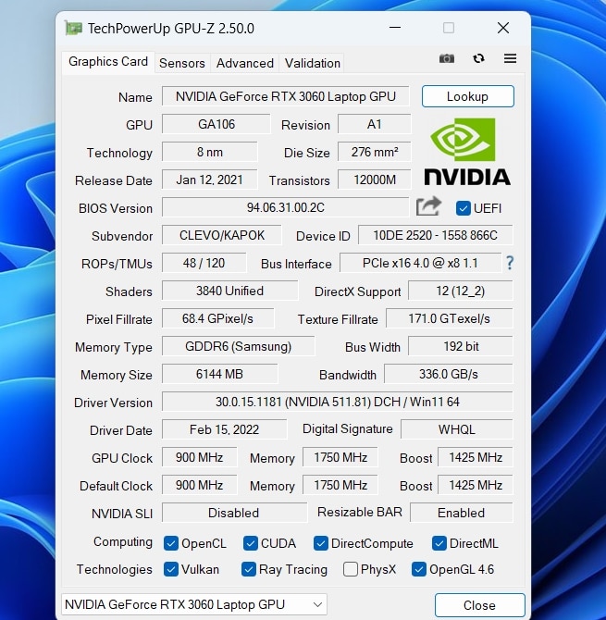Screen dimensions: 606x620
Task: Toggle the UEFI checkbox
Action: [x=464, y=208]
